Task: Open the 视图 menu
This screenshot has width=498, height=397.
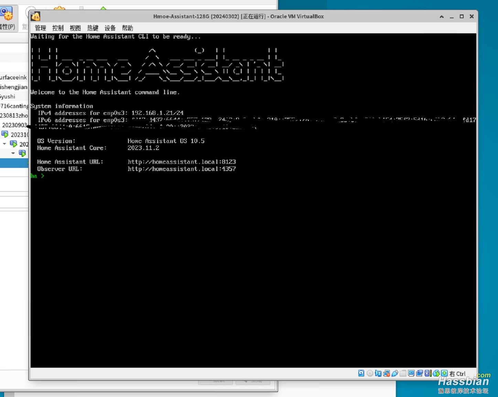Action: [x=75, y=28]
